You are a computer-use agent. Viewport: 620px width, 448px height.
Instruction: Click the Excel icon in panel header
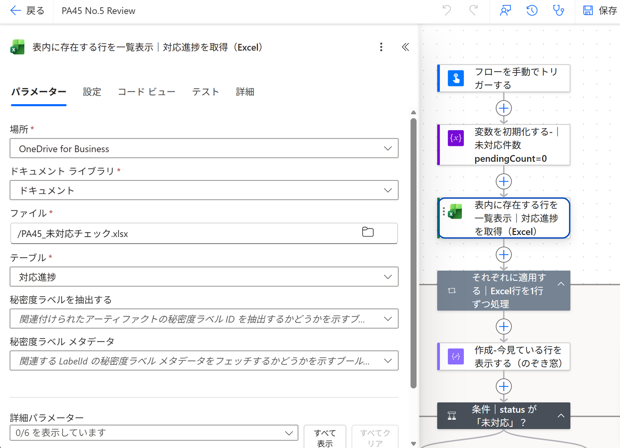(17, 47)
